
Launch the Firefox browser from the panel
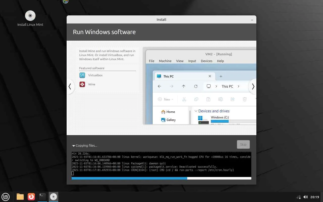(31, 197)
